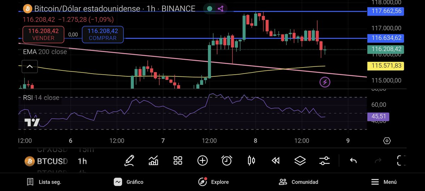Tap the 116.634,62 blue price label

[386, 38]
